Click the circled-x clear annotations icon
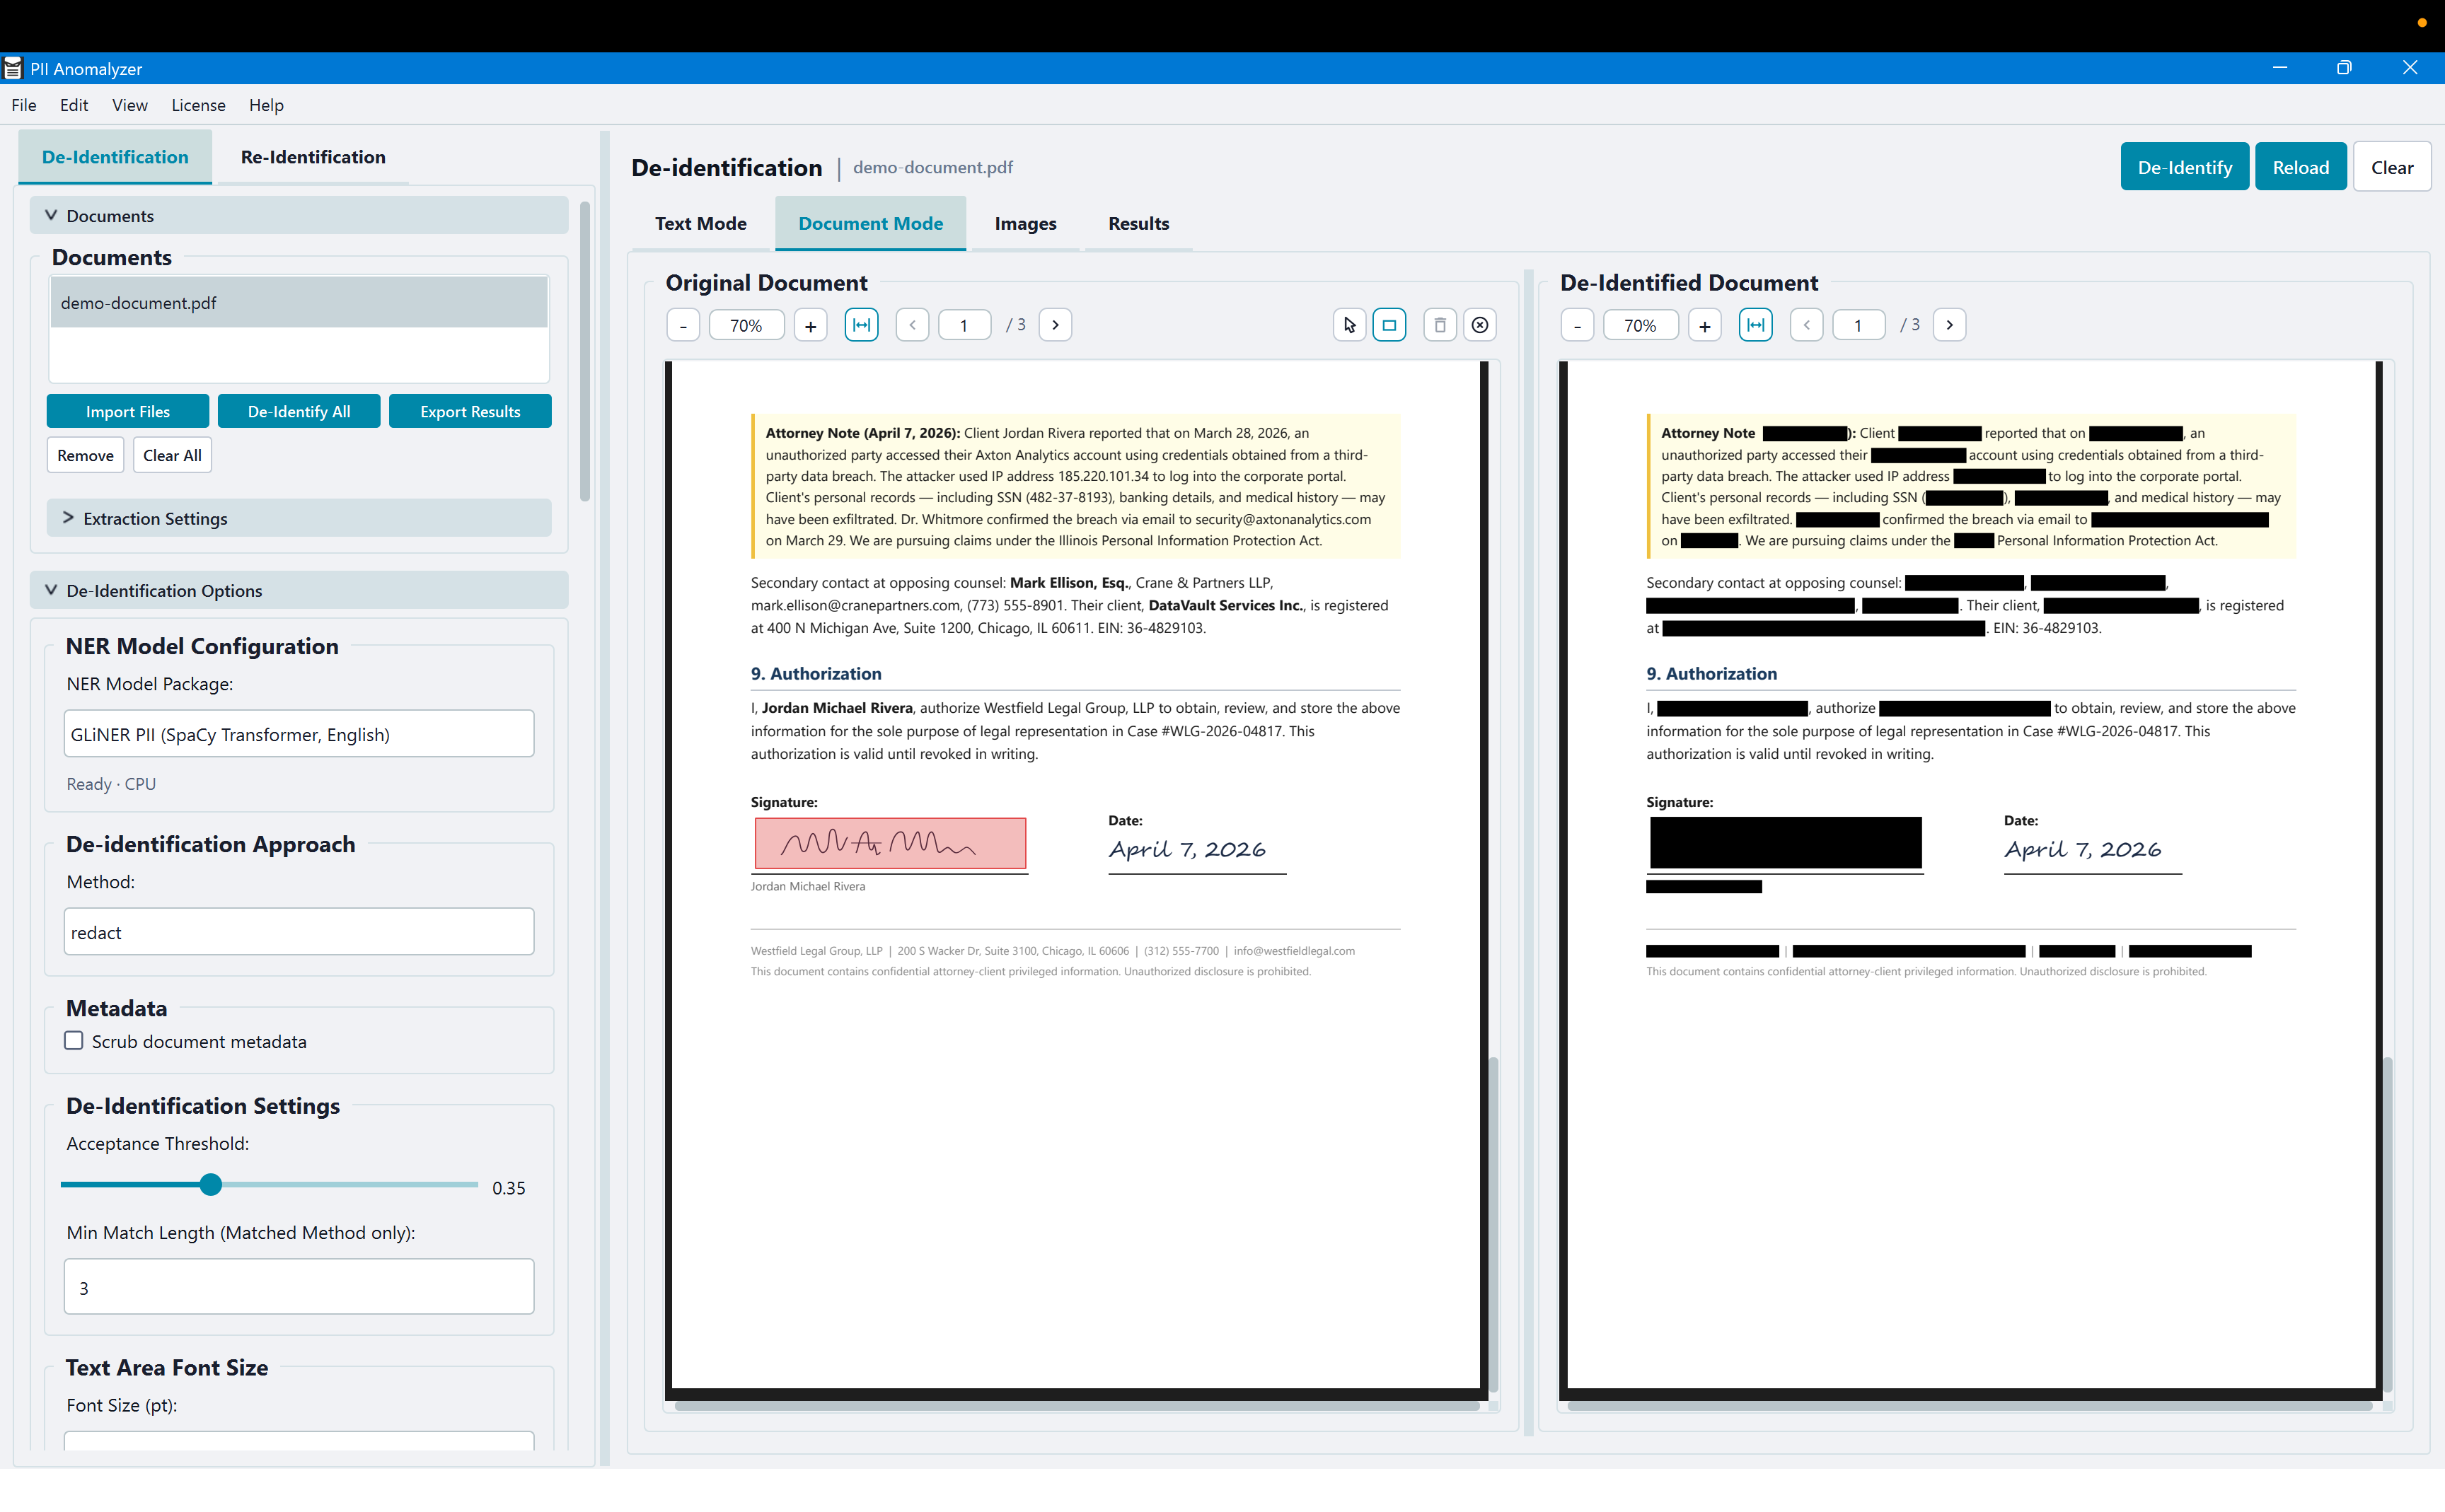 1479,324
